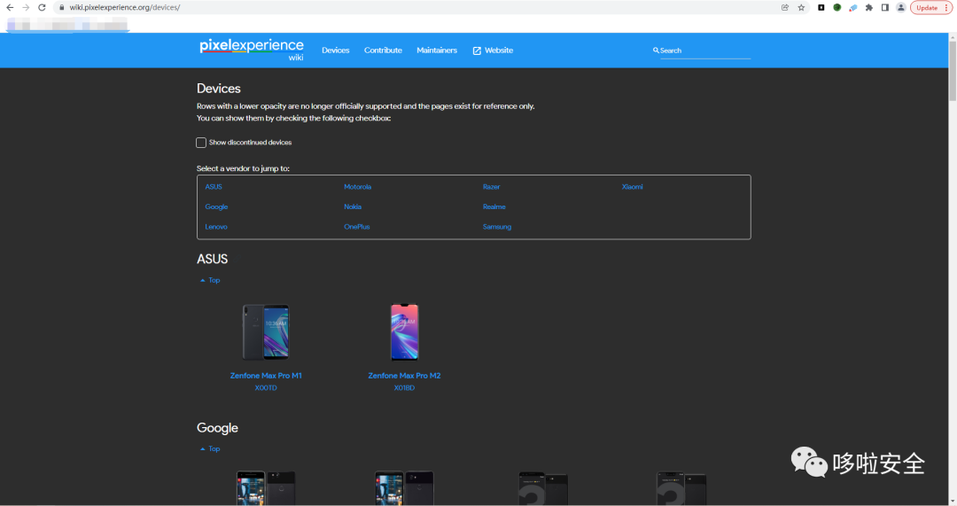
Task: Jump to Google vendor section
Action: coord(217,206)
